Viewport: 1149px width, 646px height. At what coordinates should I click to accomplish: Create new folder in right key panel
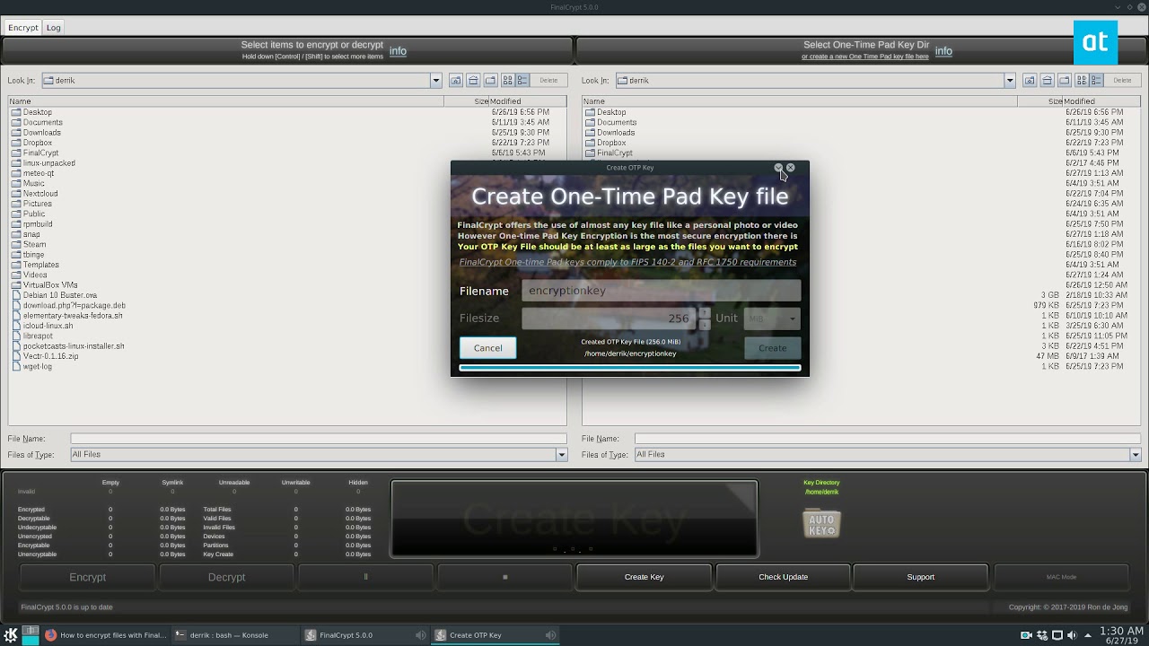tap(1064, 80)
